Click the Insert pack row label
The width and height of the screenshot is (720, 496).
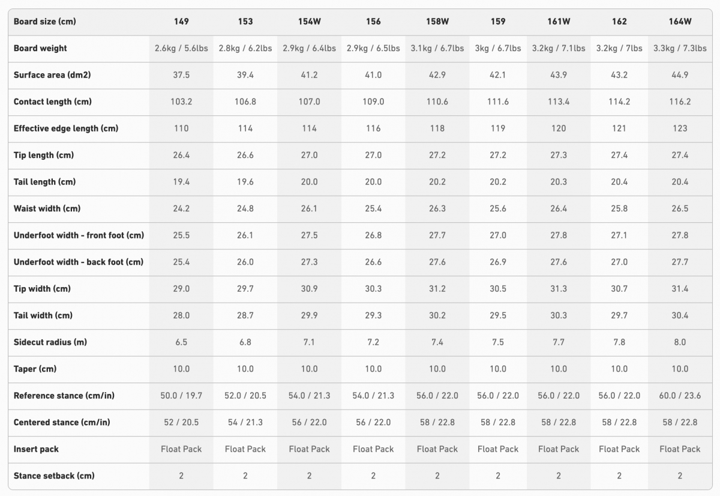coord(36,449)
